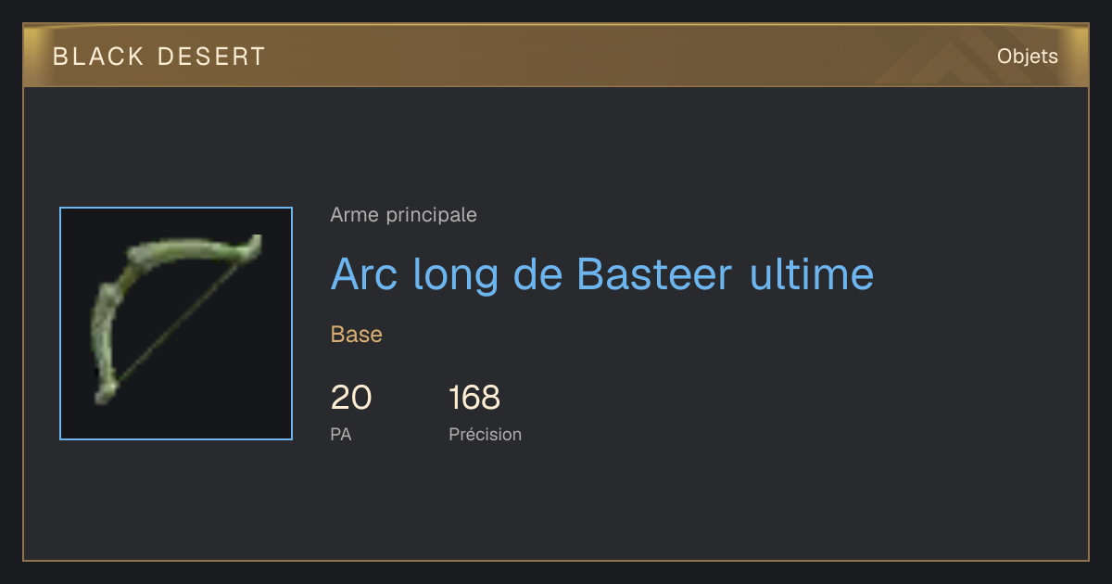
Task: Click the green longbow item icon
Action: 176,320
